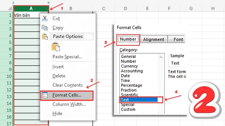The height and width of the screenshot is (126, 225).
Task: Click row 3 header
Action: (x=6, y=29)
